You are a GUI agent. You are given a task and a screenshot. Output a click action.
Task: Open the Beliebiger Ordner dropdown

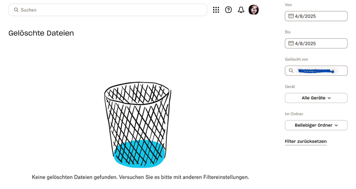(x=316, y=125)
